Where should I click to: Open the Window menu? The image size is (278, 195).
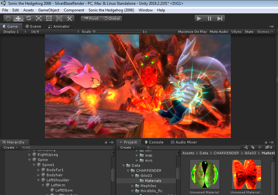tap(146, 10)
